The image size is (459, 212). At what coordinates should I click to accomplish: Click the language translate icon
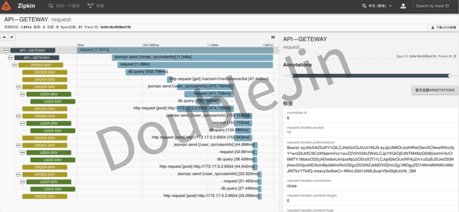pyautogui.click(x=364, y=6)
